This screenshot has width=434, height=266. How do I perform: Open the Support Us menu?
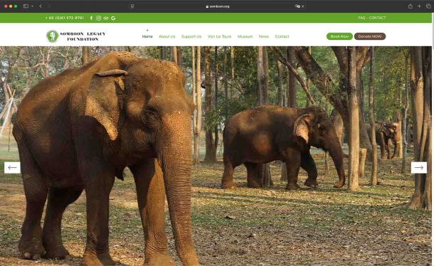pyautogui.click(x=191, y=36)
